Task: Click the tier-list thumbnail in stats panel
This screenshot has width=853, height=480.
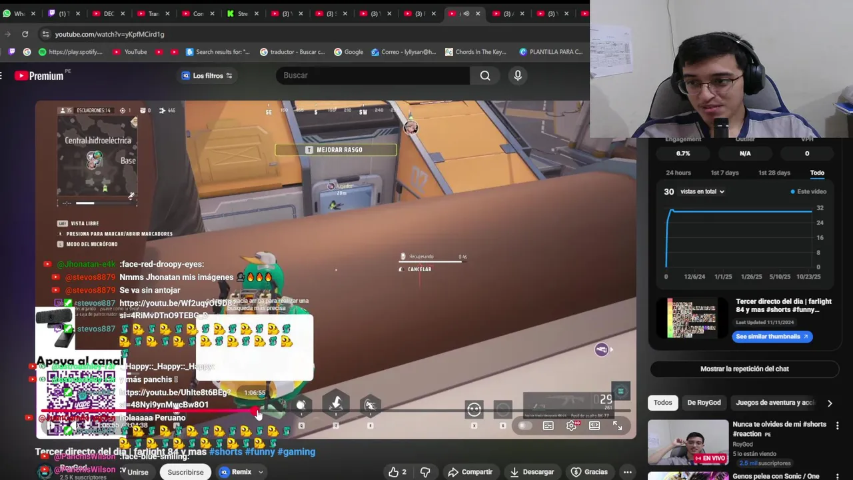Action: click(x=692, y=319)
